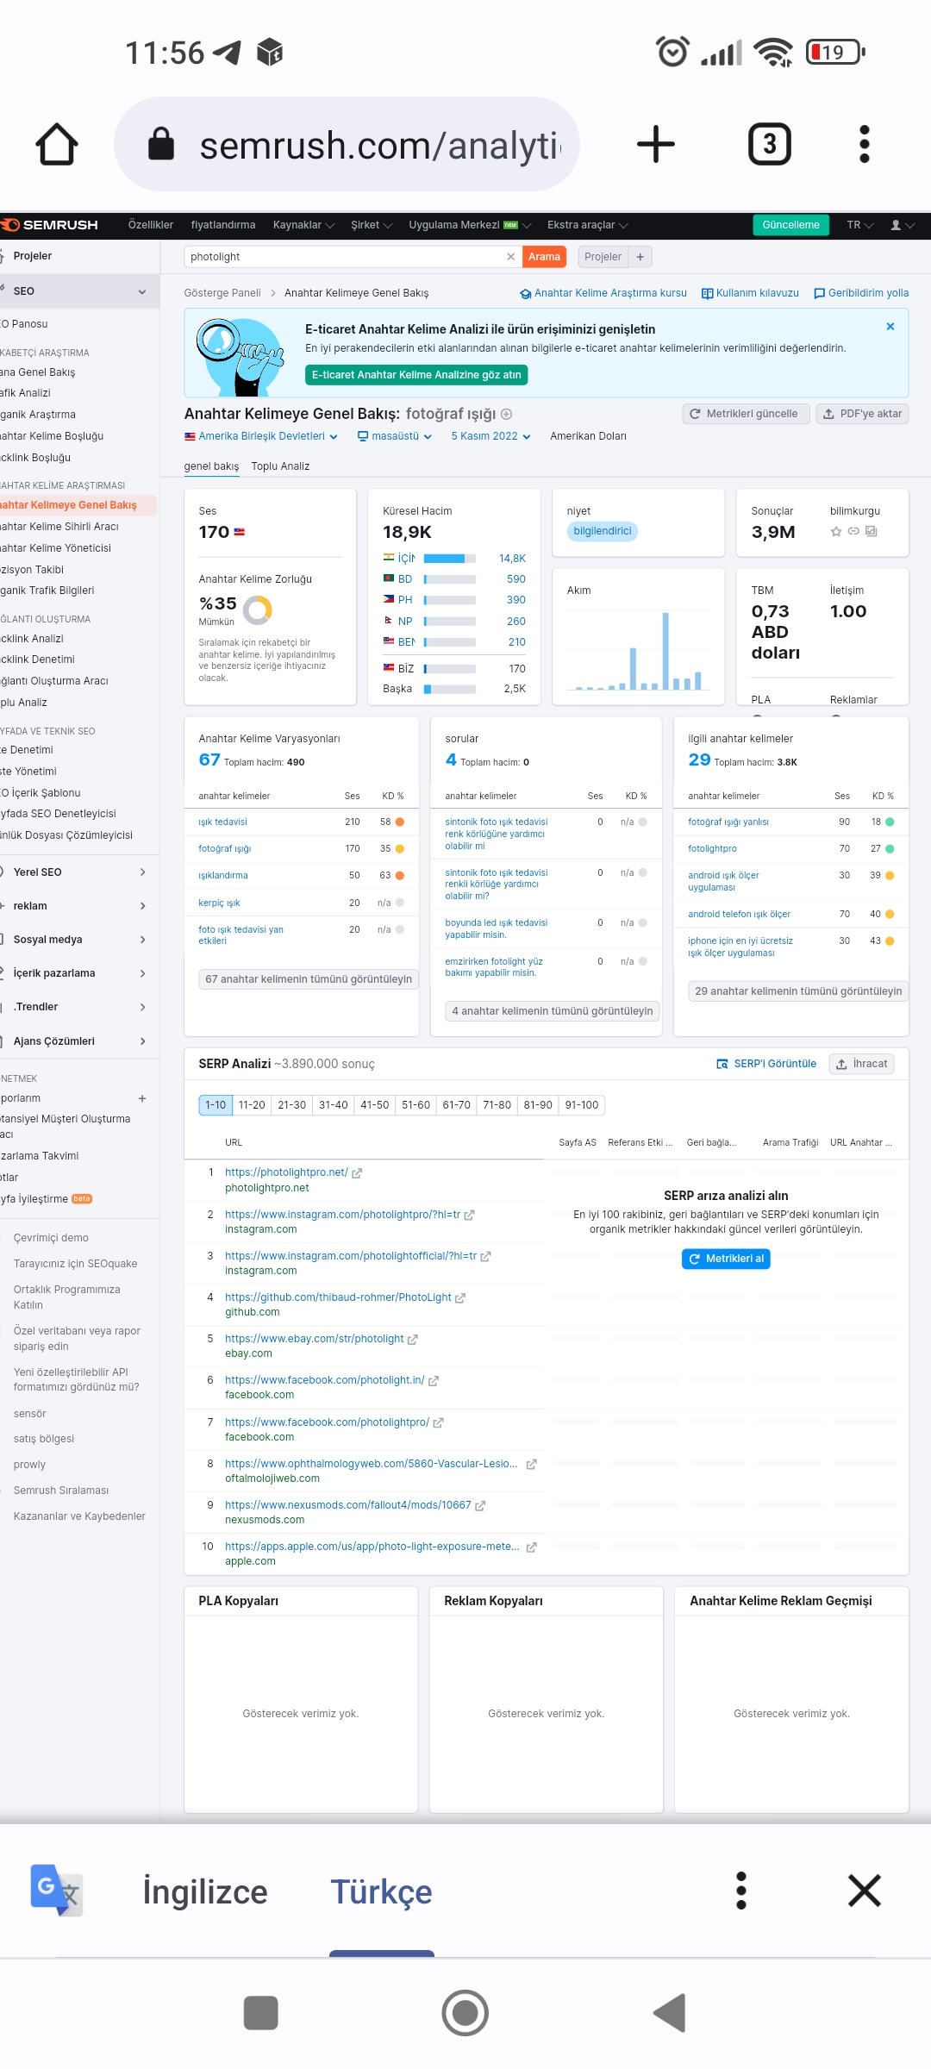Viewport: 931px width, 2069px height.
Task: Open the masaüstü device dropdown
Action: [x=395, y=436]
